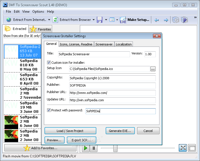Click the Publisher URL field
200x161 pixels.
click(112, 93)
